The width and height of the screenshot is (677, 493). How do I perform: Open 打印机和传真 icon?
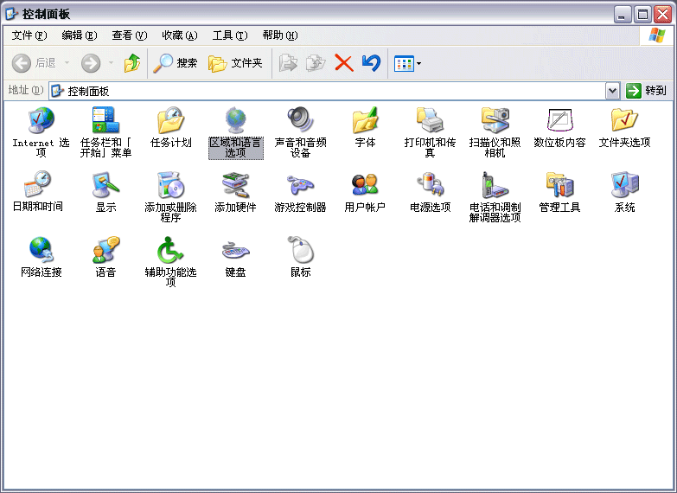tap(430, 120)
